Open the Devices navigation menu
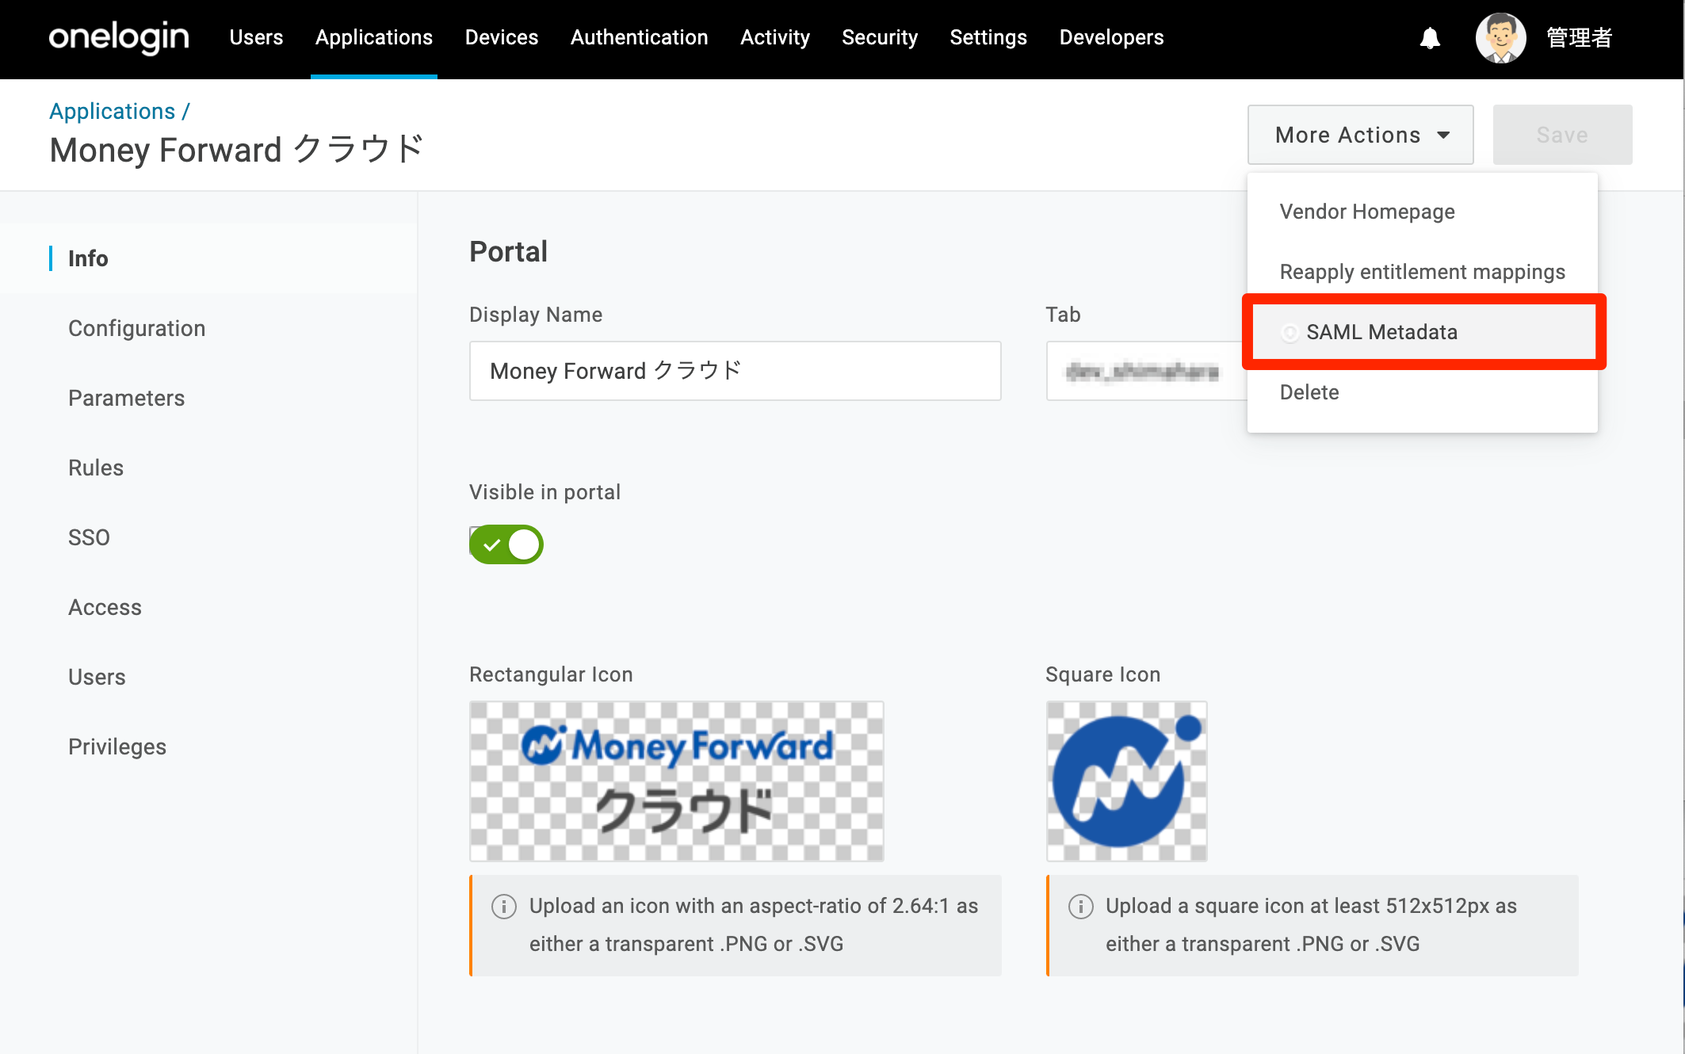This screenshot has height=1054, width=1685. 502,37
